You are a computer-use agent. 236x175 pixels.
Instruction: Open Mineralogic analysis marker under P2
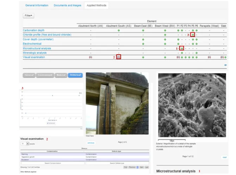pyautogui.click(x=182, y=53)
